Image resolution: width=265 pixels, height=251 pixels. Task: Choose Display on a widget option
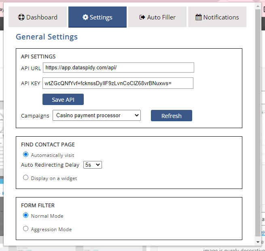(26, 178)
